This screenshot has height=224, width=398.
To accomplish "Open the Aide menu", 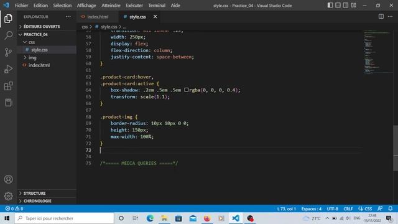I will point(175,6).
